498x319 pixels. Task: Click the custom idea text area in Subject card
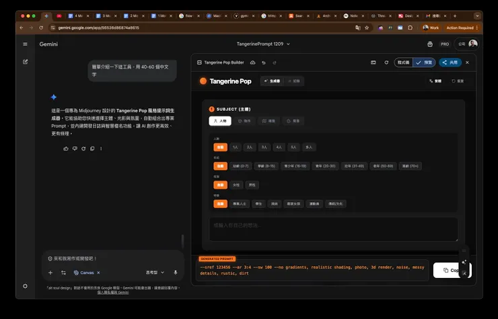click(x=334, y=229)
